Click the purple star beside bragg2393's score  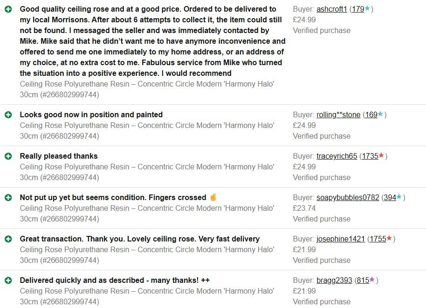click(372, 280)
